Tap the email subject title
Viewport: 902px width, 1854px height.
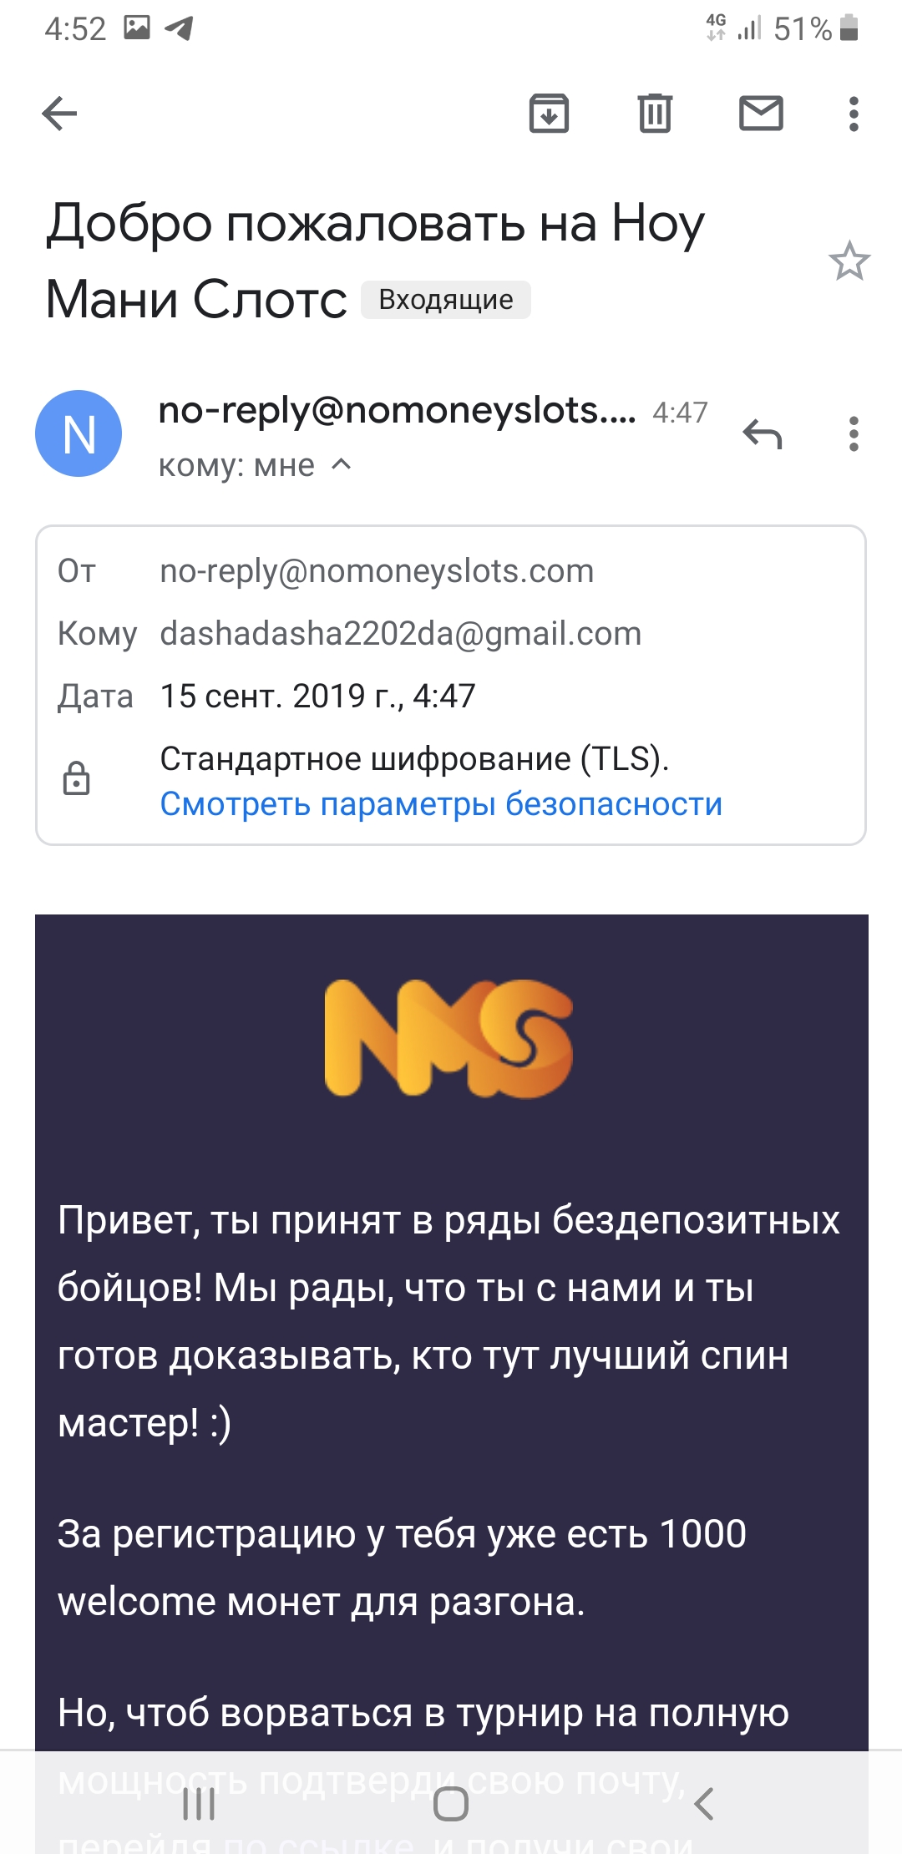click(x=375, y=225)
